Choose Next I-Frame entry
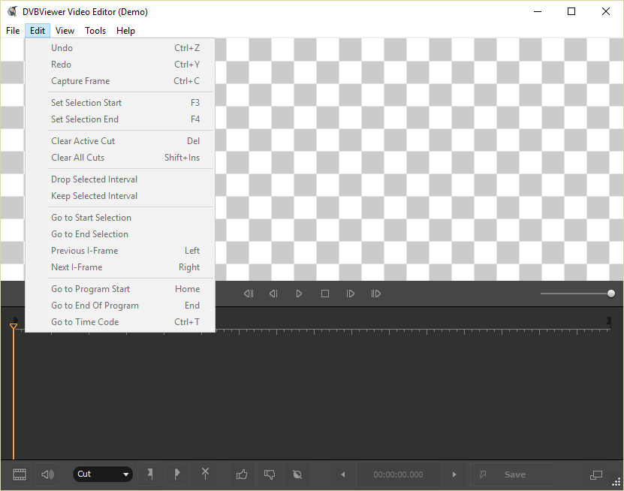Viewport: 624px width, 491px height. coord(120,267)
